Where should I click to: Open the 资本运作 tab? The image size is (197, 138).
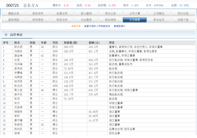159,20
